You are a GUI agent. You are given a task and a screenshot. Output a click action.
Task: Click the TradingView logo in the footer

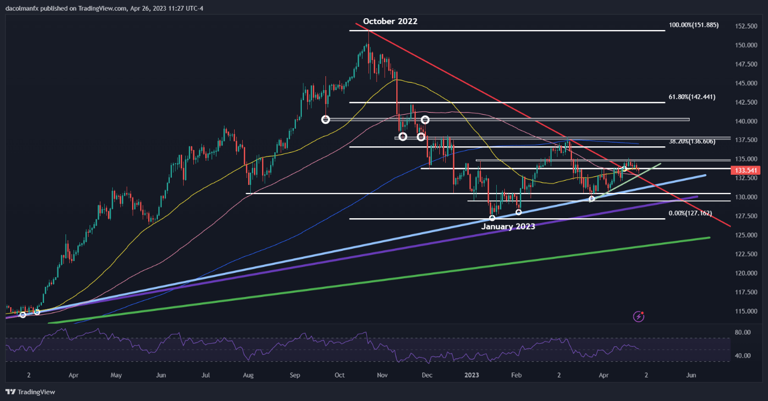pos(31,392)
